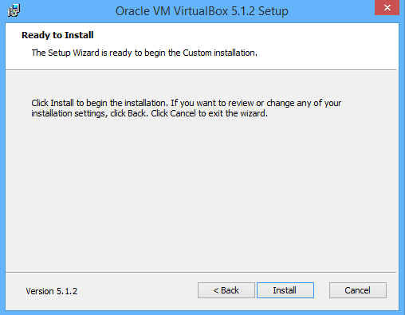Click the 'Setup Wizard is ready' subtitle text

coord(144,53)
